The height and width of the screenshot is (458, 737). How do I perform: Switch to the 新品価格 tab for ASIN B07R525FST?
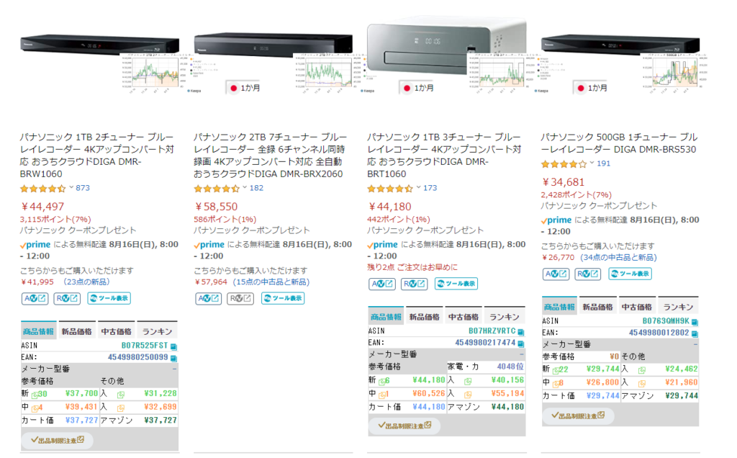tap(78, 331)
